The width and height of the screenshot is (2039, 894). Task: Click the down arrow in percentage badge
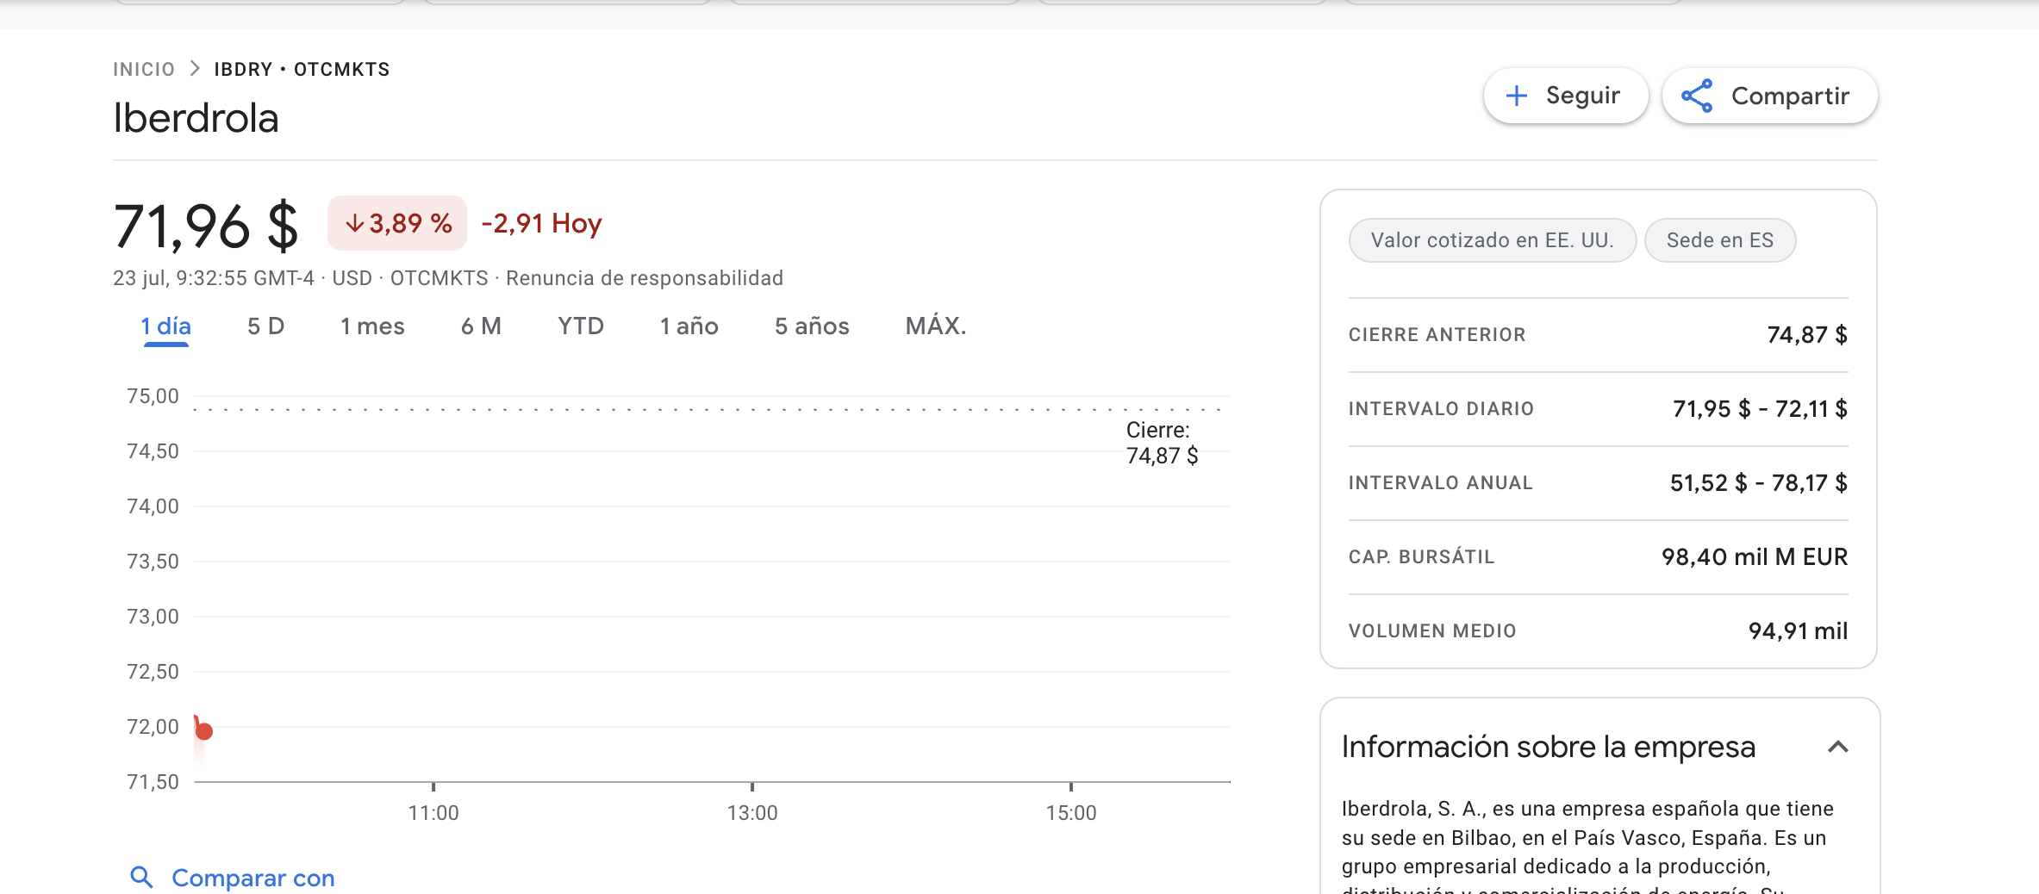coord(354,223)
